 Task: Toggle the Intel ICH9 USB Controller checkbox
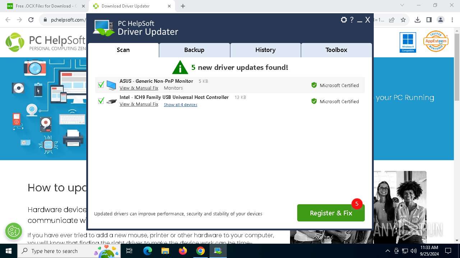click(x=101, y=101)
